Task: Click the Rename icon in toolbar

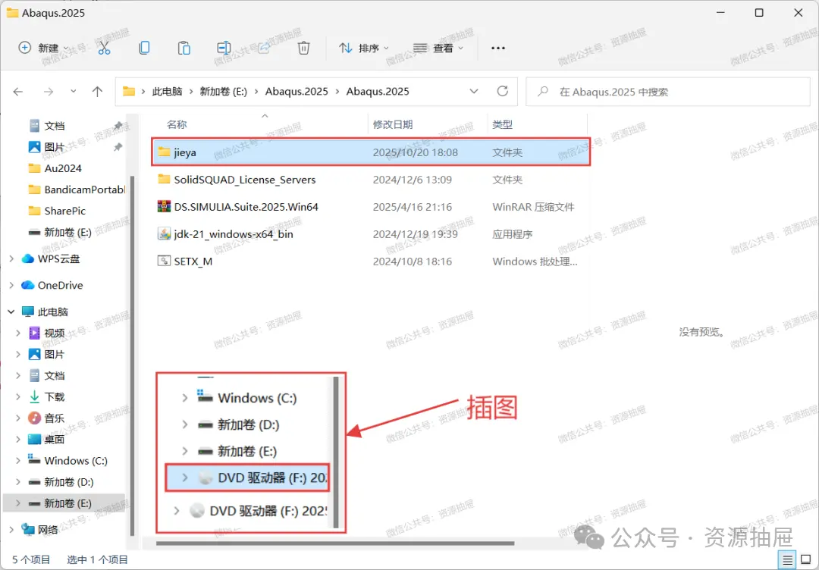Action: point(224,48)
